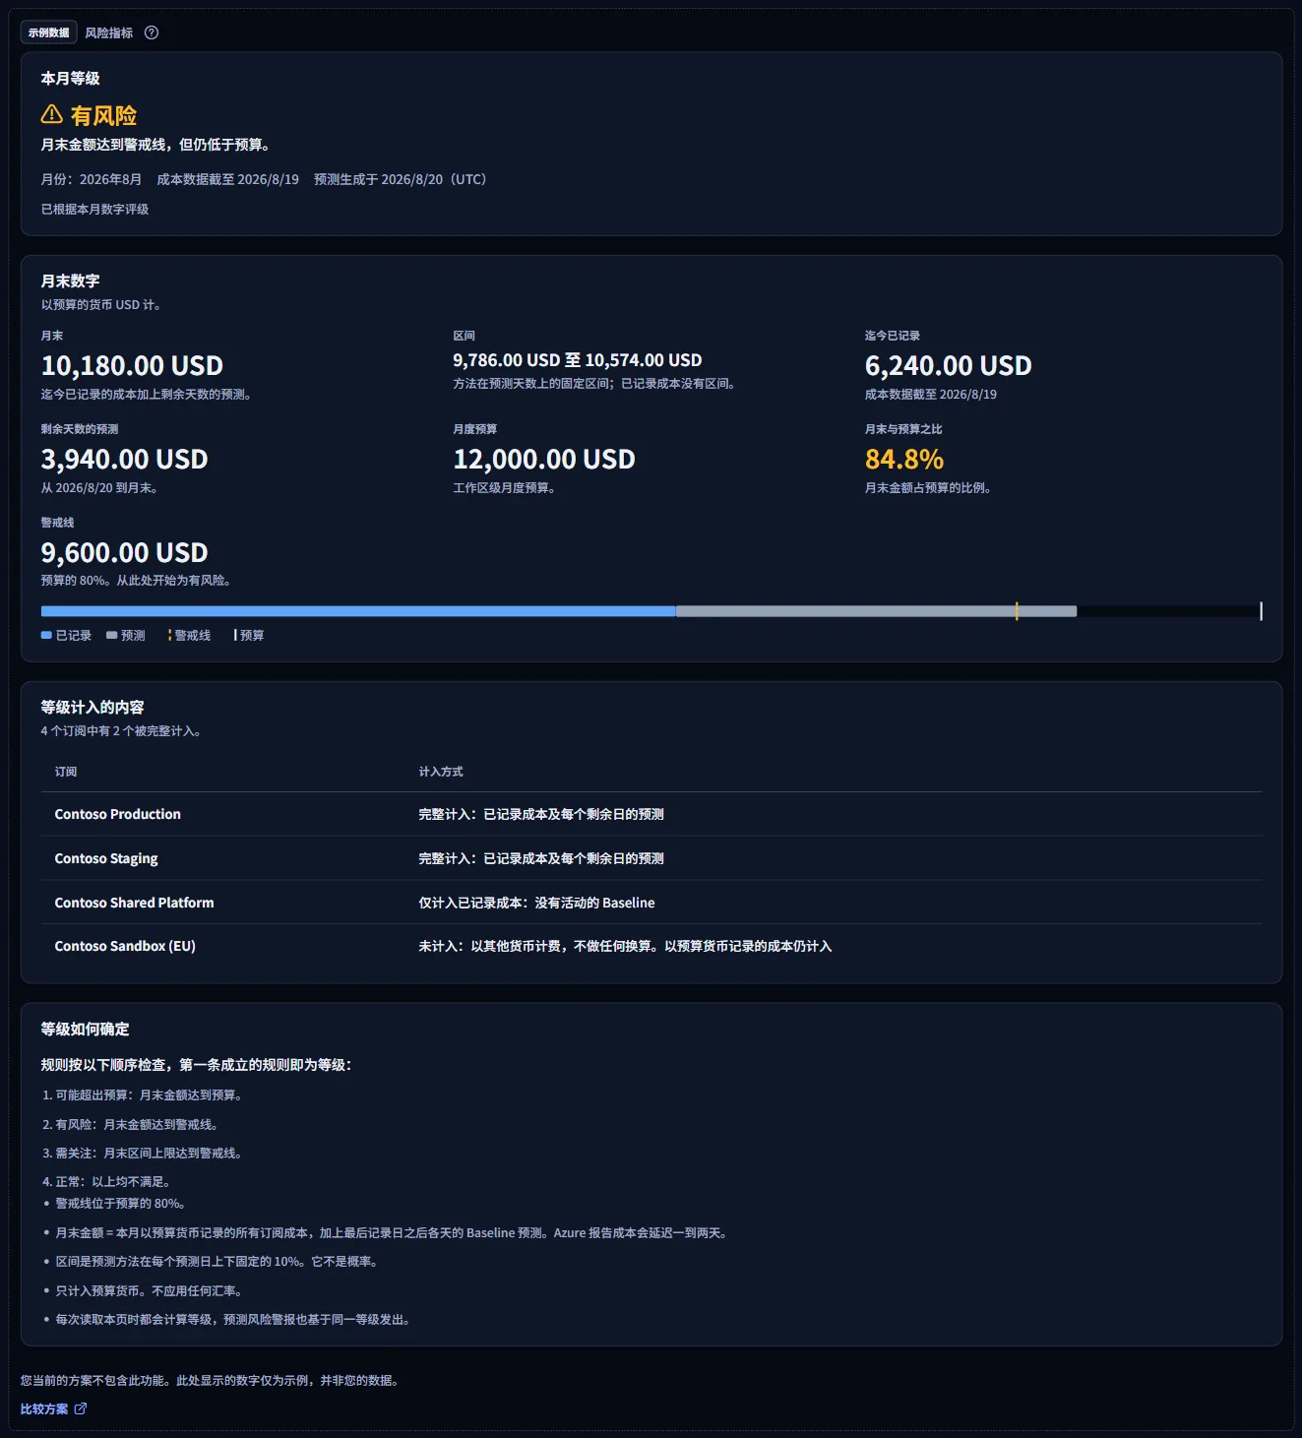The image size is (1302, 1438).
Task: Click rule 1 可能超出预算 text
Action: [149, 1095]
